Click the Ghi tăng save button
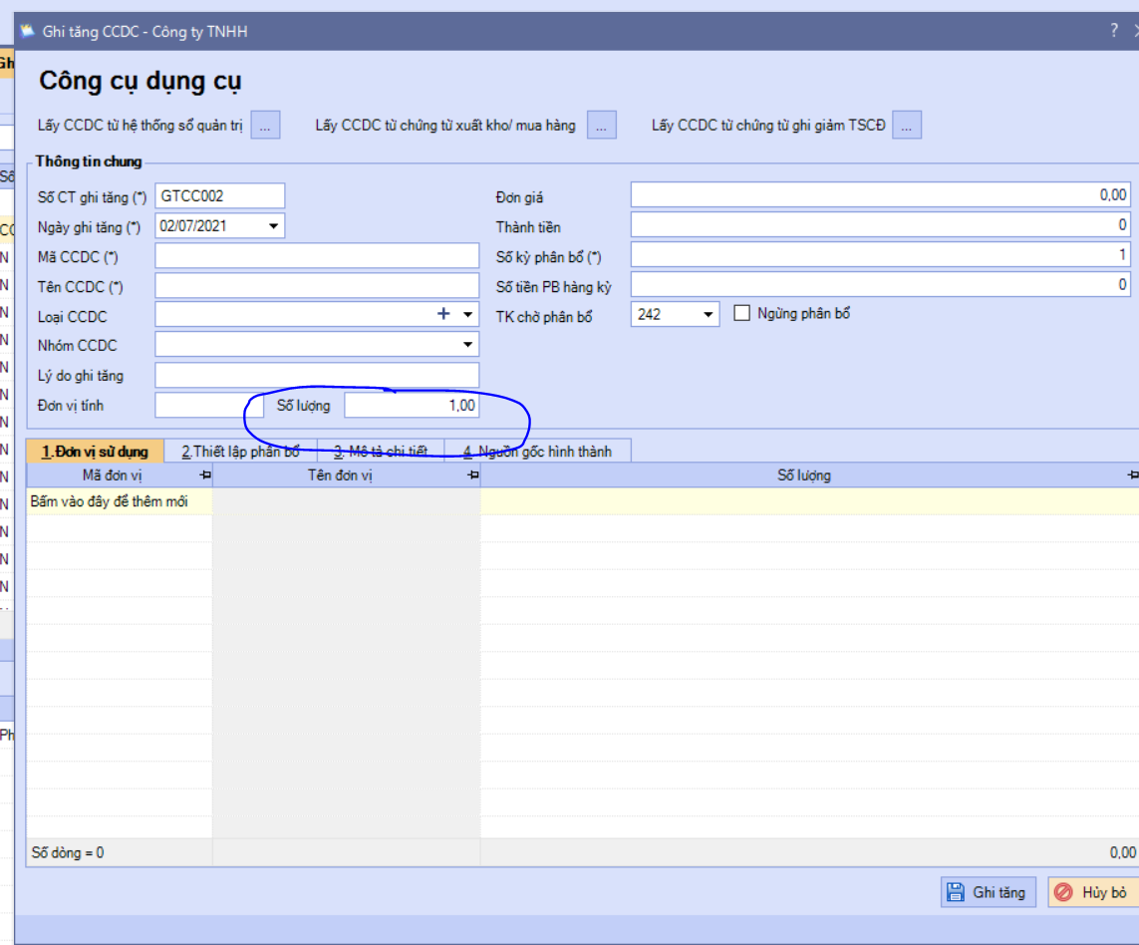Image resolution: width=1139 pixels, height=945 pixels. coord(988,892)
